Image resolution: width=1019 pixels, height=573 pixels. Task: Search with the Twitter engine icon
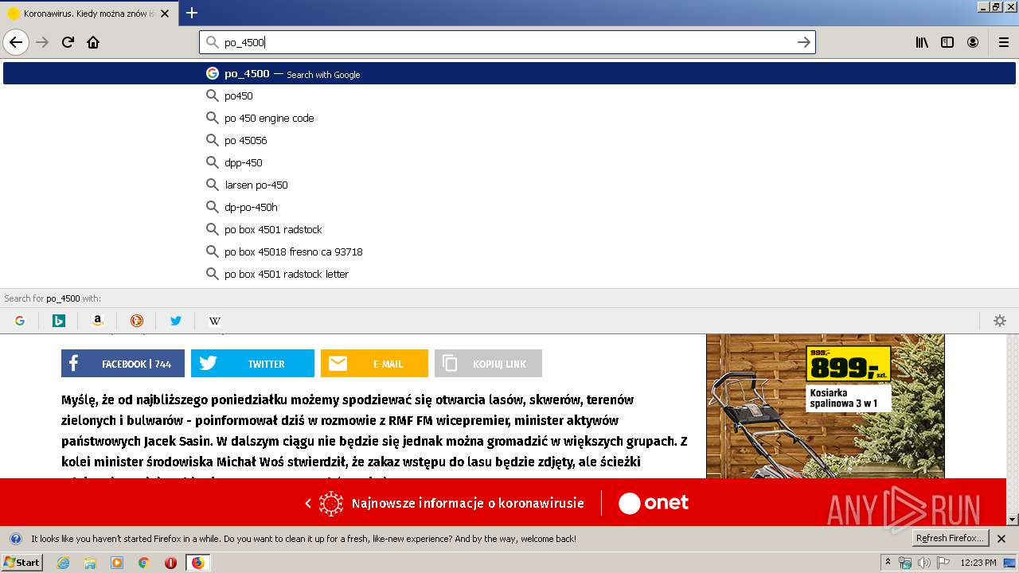coord(176,321)
